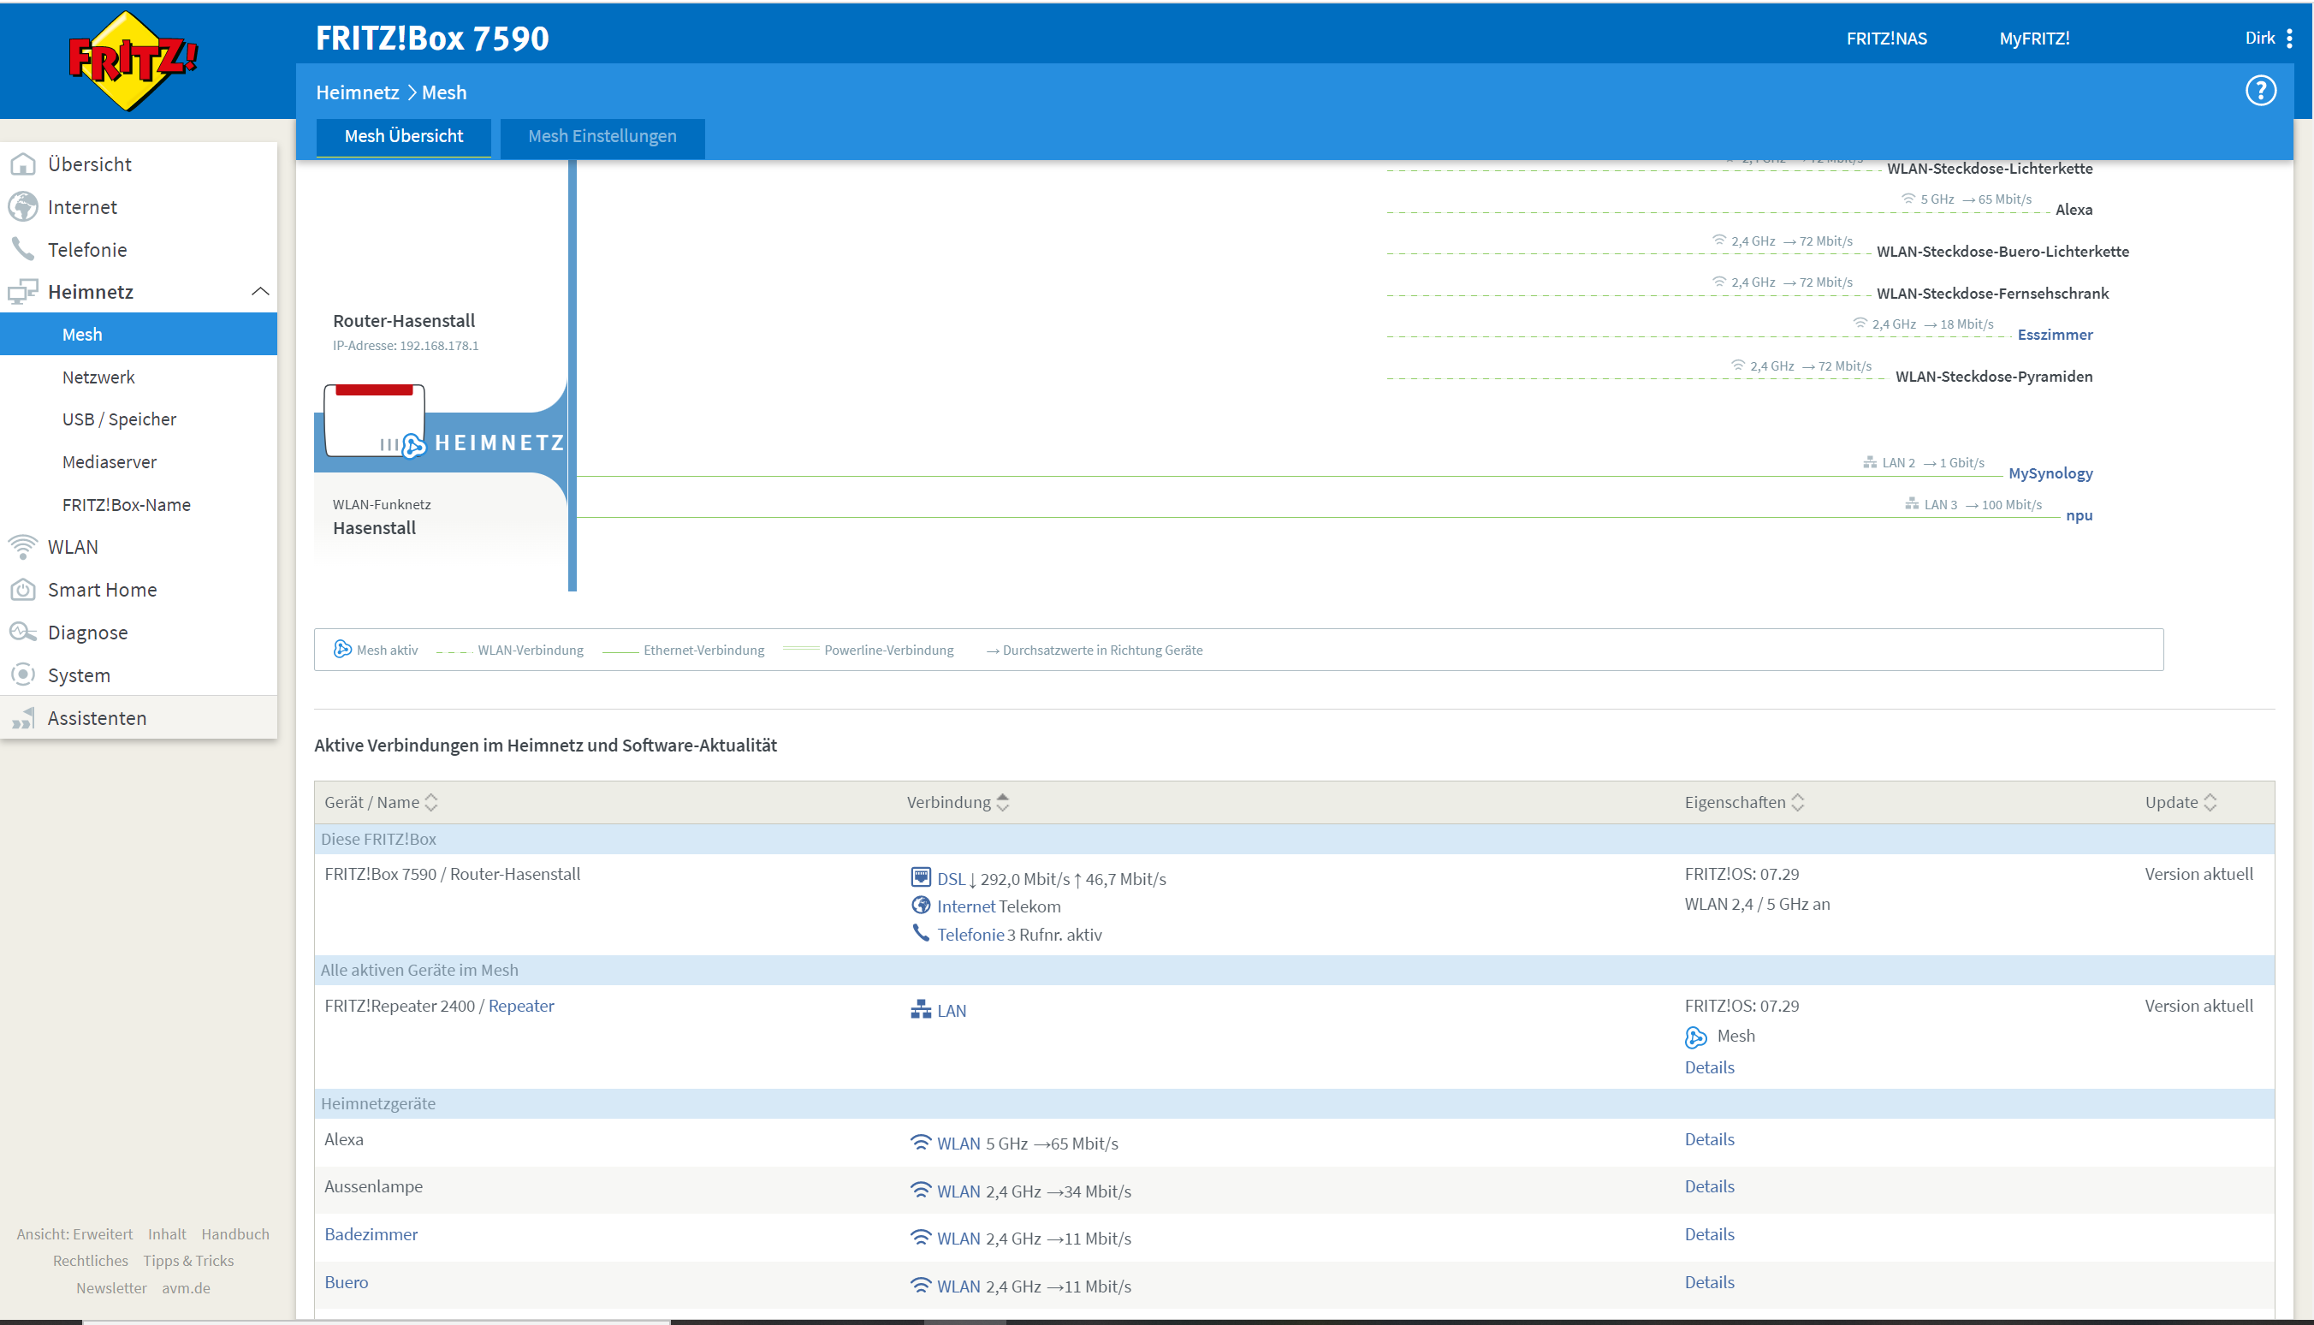
Task: Click the DSL connection icon
Action: (921, 877)
